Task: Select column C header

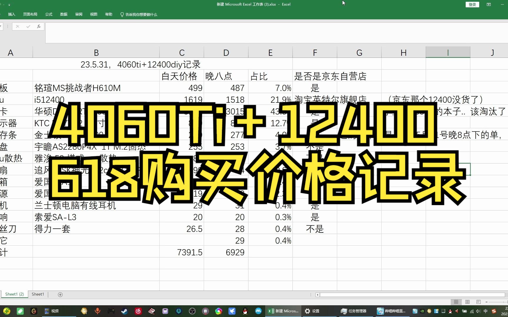Action: click(x=182, y=53)
